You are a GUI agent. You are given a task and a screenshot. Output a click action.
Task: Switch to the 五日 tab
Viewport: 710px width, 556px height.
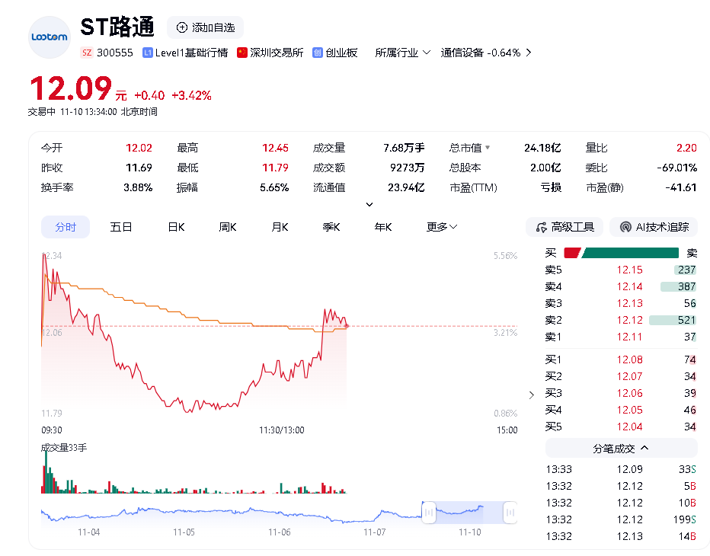121,227
